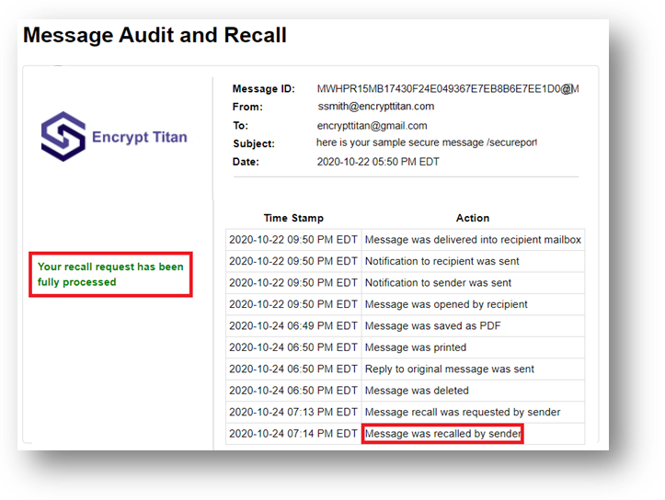Click 'Message recall was requested by sender' entry
The height and width of the screenshot is (500, 665).
pos(463,413)
